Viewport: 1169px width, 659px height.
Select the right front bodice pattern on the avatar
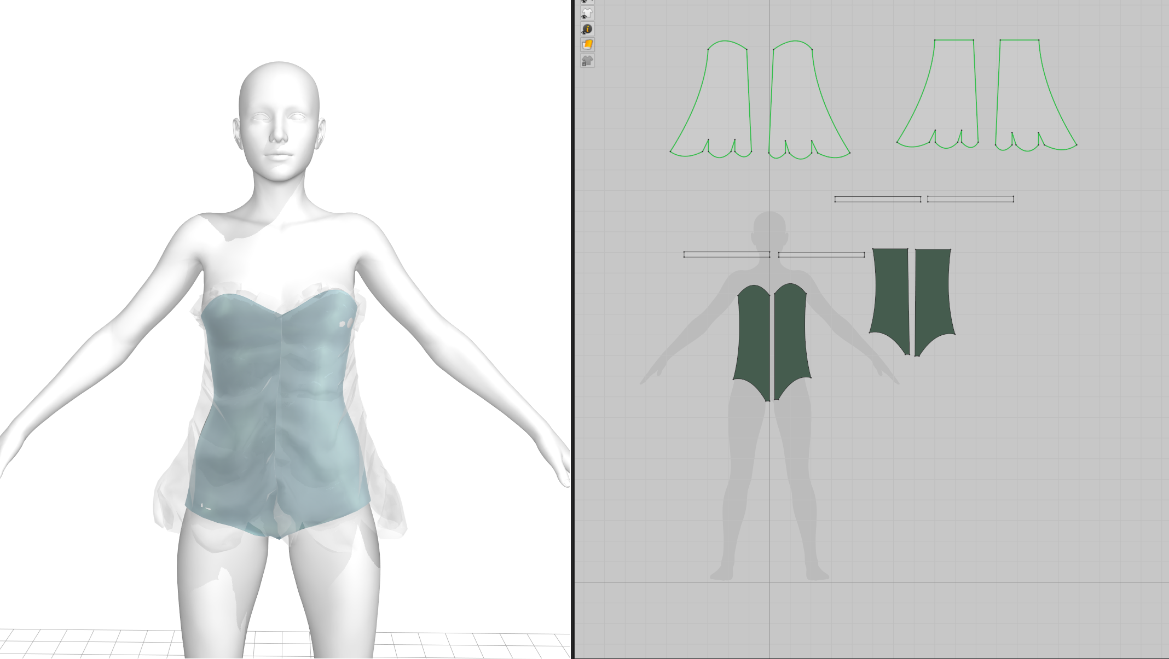[x=791, y=339]
